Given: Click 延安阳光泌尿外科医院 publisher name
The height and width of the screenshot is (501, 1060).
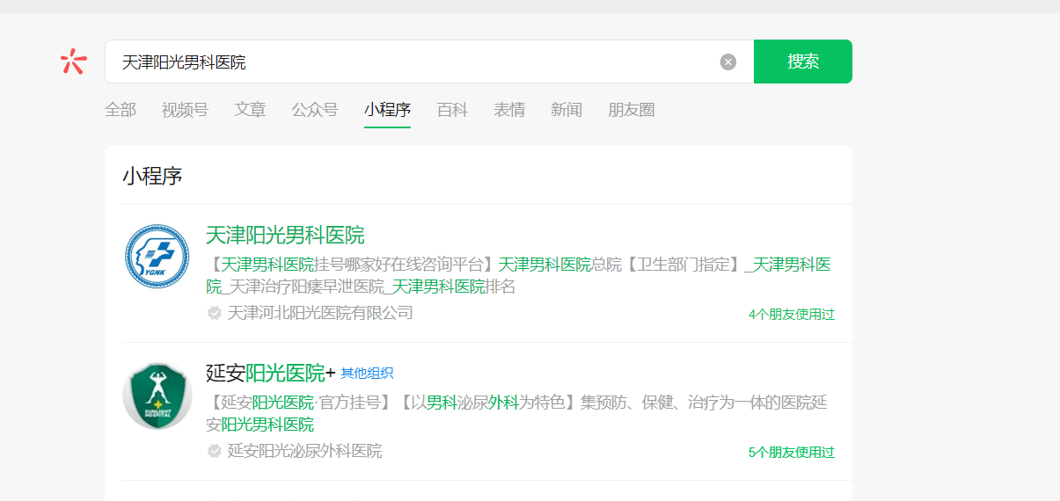Looking at the screenshot, I should pos(305,451).
